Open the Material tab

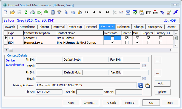point(92,27)
